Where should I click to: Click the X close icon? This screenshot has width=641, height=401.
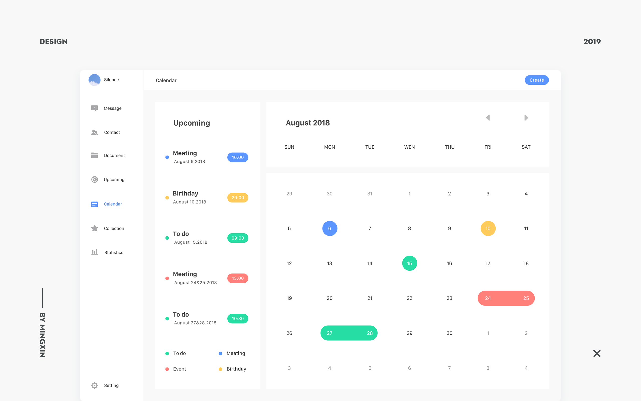(x=597, y=353)
